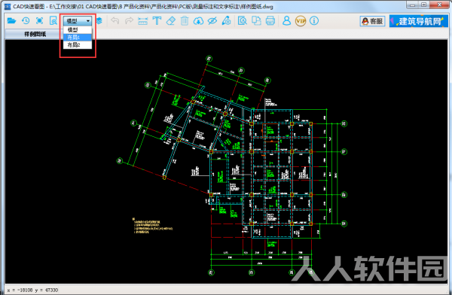
Task: Click the cloud download icon
Action: point(198,21)
